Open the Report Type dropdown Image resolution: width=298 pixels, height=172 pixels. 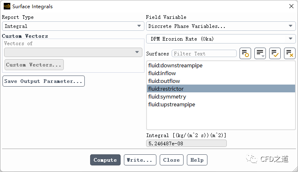[x=73, y=26]
